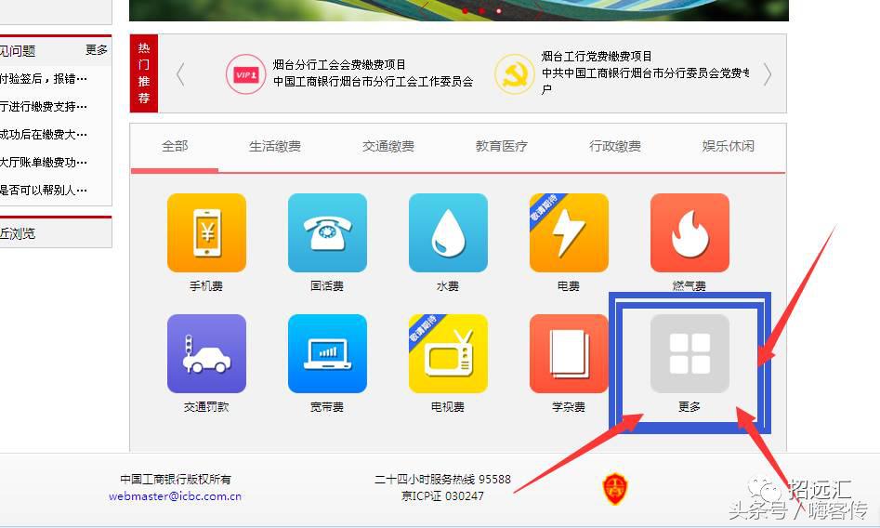
Task: Select the 学杂费 tuition fee icon
Action: click(x=569, y=354)
